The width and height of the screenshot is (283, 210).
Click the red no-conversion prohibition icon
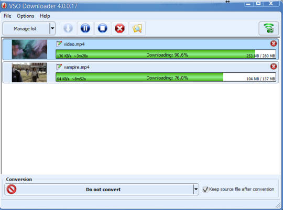click(x=12, y=189)
